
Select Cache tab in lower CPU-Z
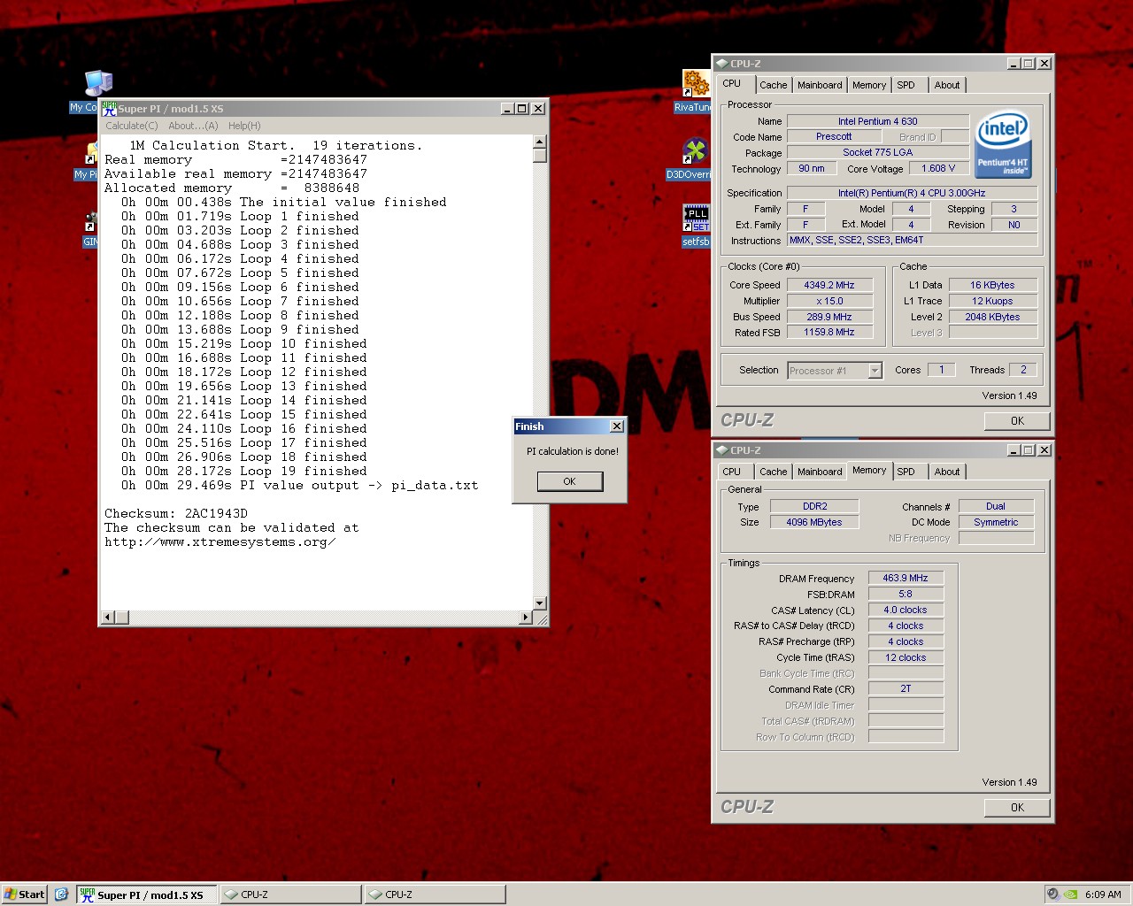773,472
